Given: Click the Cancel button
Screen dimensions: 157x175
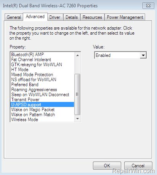Looking at the screenshot, I should click(x=138, y=165).
